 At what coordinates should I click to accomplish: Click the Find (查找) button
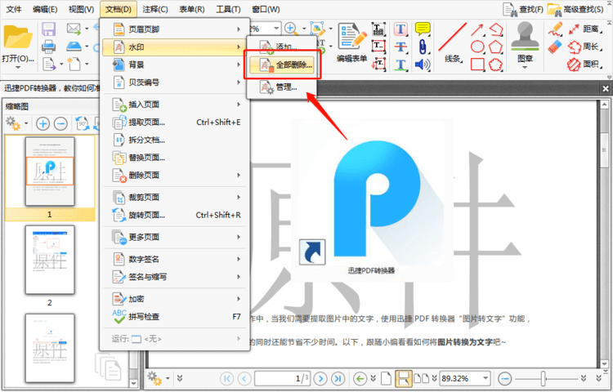click(x=523, y=9)
